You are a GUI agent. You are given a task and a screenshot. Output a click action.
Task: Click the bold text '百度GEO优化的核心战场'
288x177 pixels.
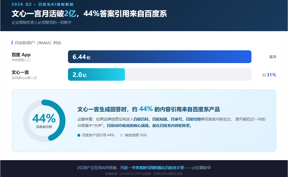click(x=128, y=126)
